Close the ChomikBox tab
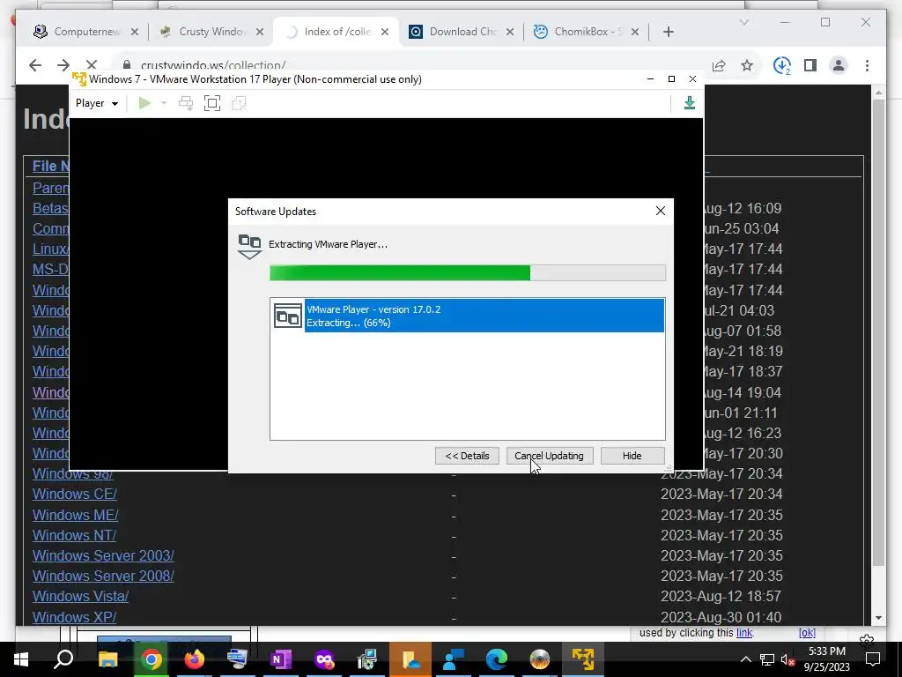This screenshot has height=677, width=902. coord(634,32)
